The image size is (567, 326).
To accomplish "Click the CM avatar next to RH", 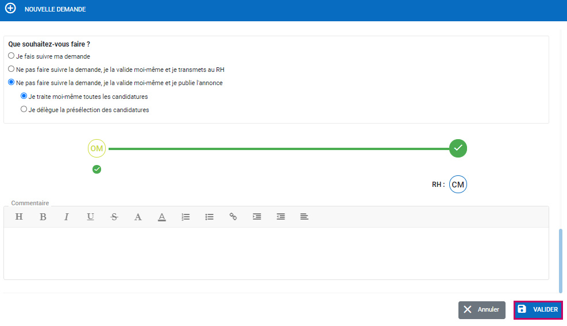I will 458,185.
